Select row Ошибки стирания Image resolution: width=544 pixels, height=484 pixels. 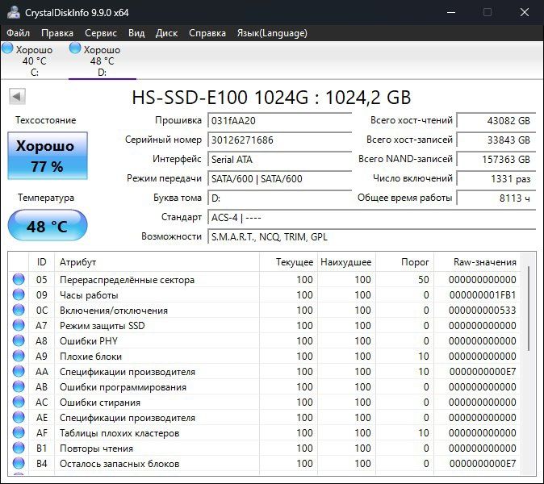pos(265,402)
